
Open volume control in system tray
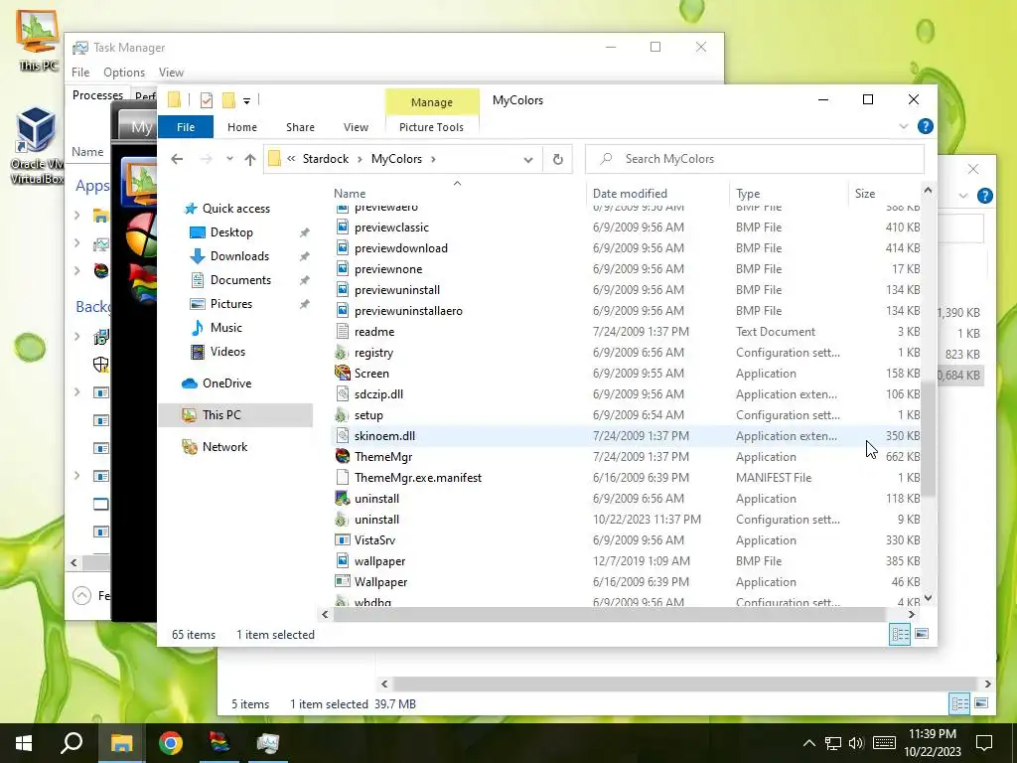point(855,743)
